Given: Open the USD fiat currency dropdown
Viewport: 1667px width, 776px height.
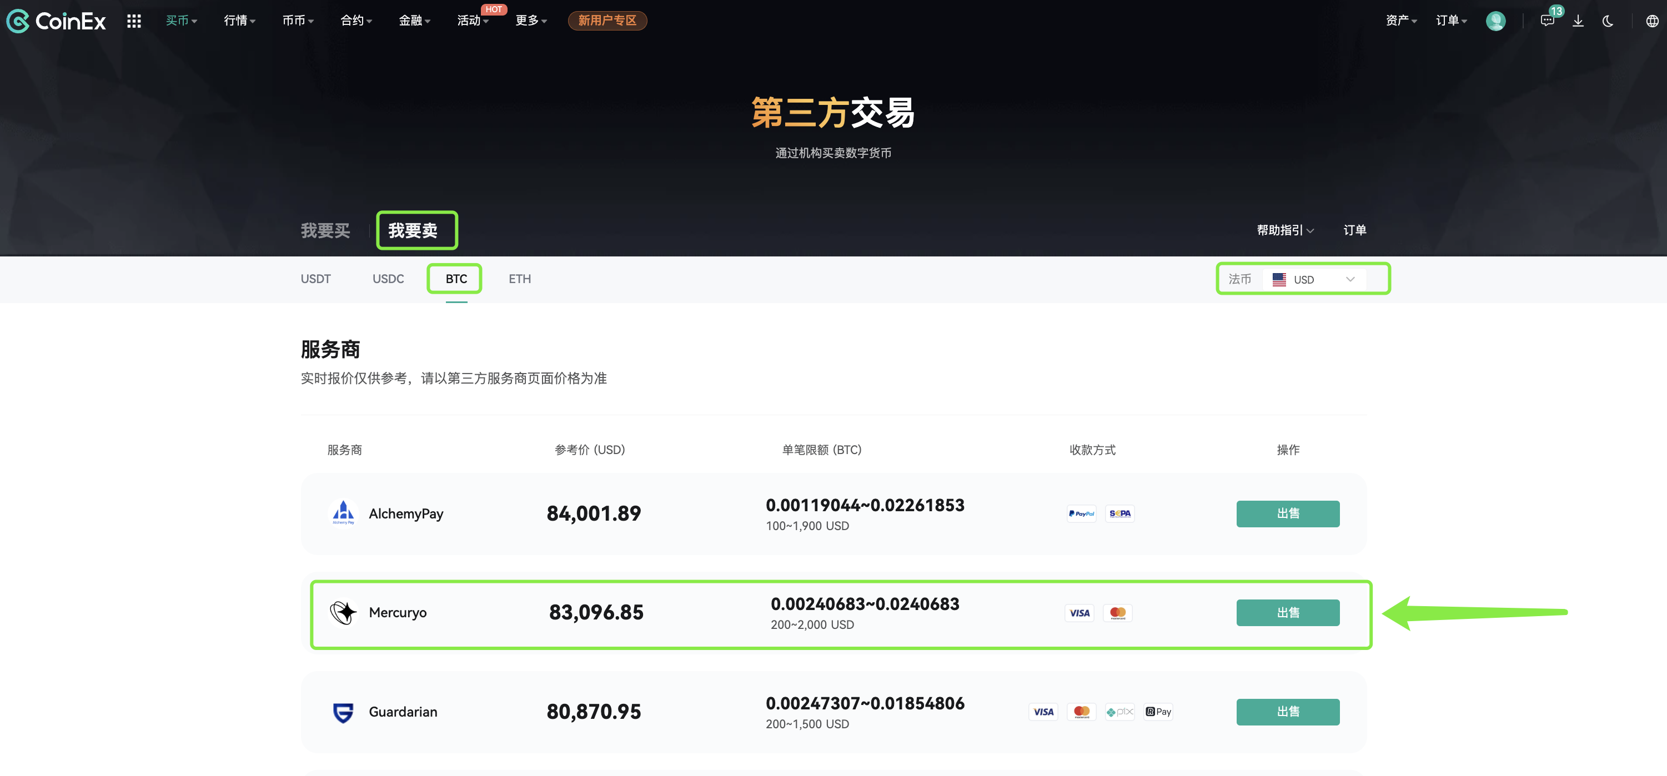Looking at the screenshot, I should pyautogui.click(x=1314, y=279).
